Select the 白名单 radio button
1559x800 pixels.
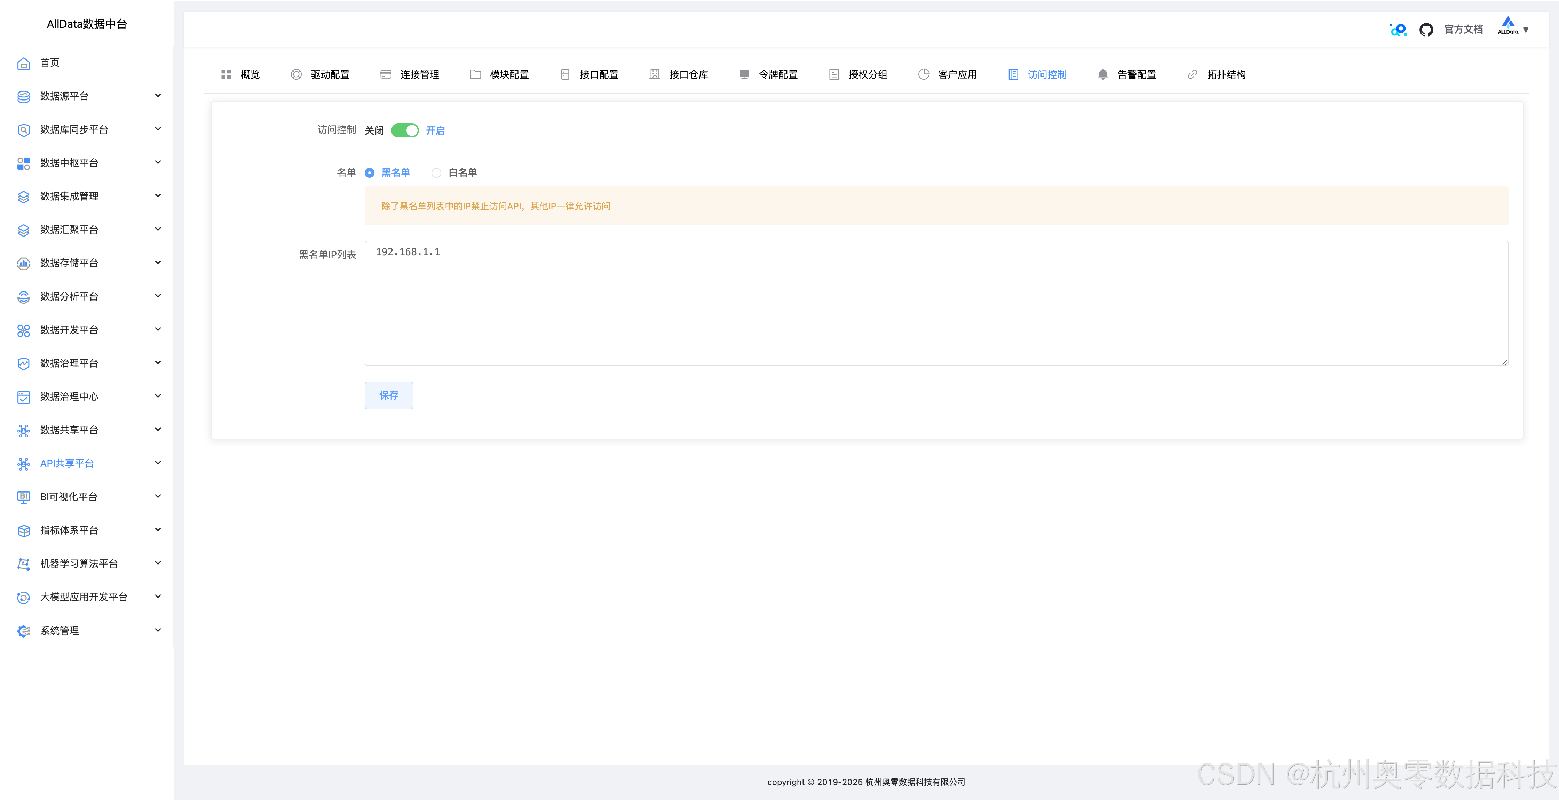click(436, 173)
